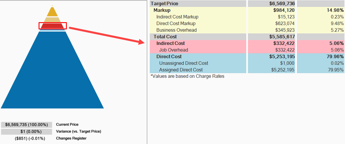Select the Direct Cost heading row
Screen dimensions: 345x144
click(x=169, y=57)
